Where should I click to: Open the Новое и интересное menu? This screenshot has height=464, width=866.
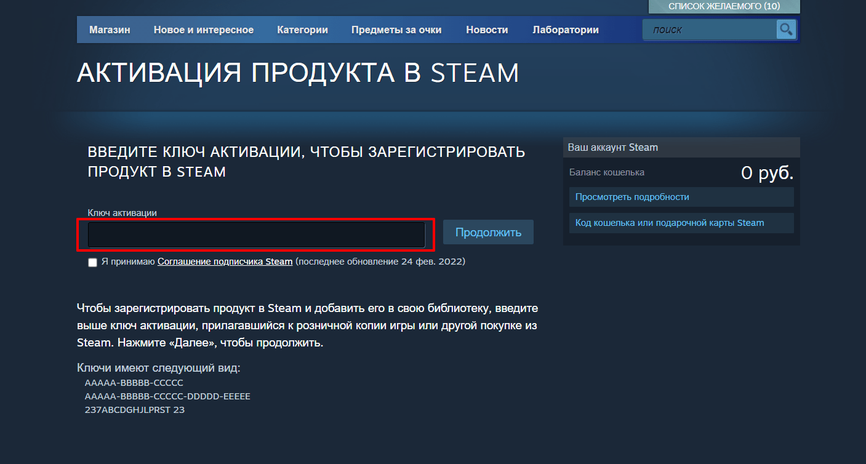(x=204, y=30)
